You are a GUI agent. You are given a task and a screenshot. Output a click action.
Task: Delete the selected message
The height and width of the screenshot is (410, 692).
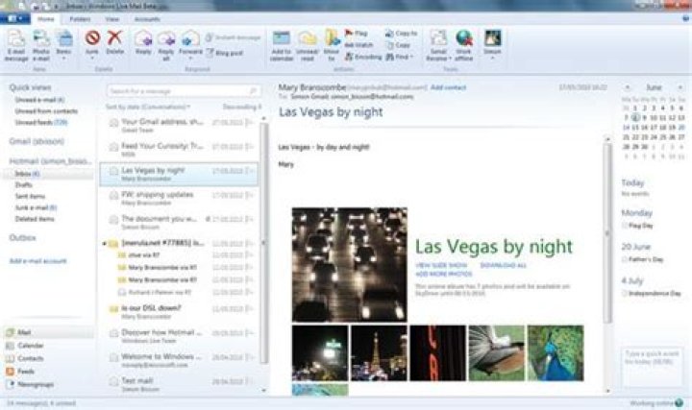(x=114, y=42)
